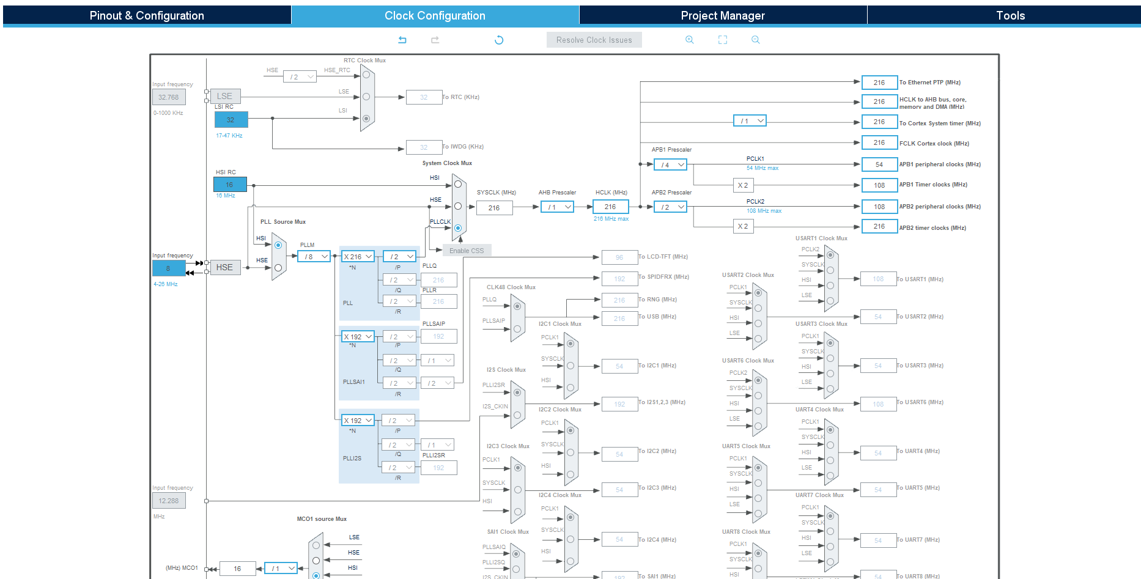Click the LSE input frequency field 32.768
This screenshot has width=1141, height=579.
pos(169,97)
